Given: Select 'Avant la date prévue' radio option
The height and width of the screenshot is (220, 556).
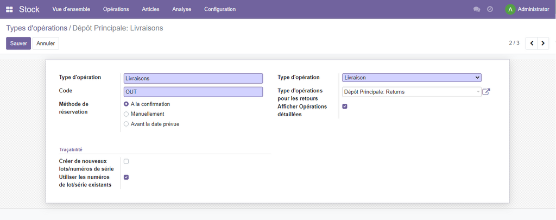Looking at the screenshot, I should click(x=127, y=124).
